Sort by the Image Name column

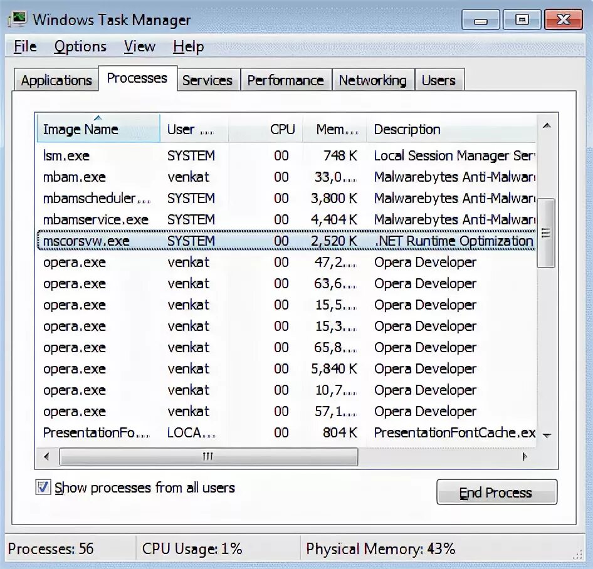point(98,128)
